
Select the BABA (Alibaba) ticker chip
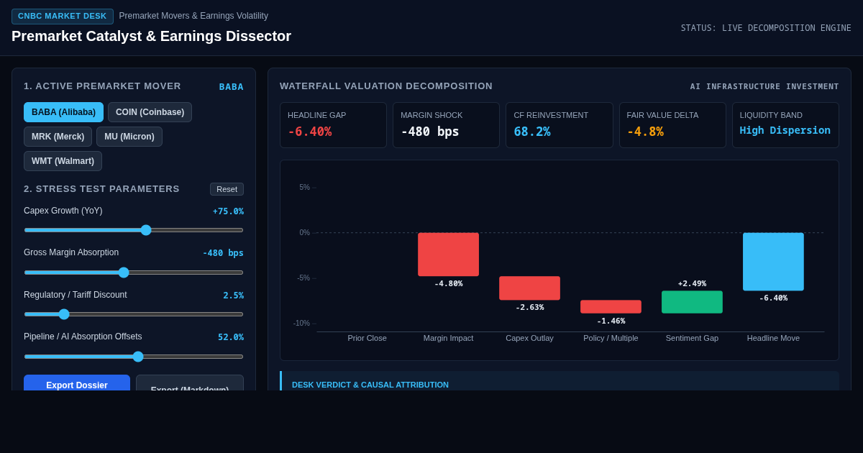click(x=63, y=112)
